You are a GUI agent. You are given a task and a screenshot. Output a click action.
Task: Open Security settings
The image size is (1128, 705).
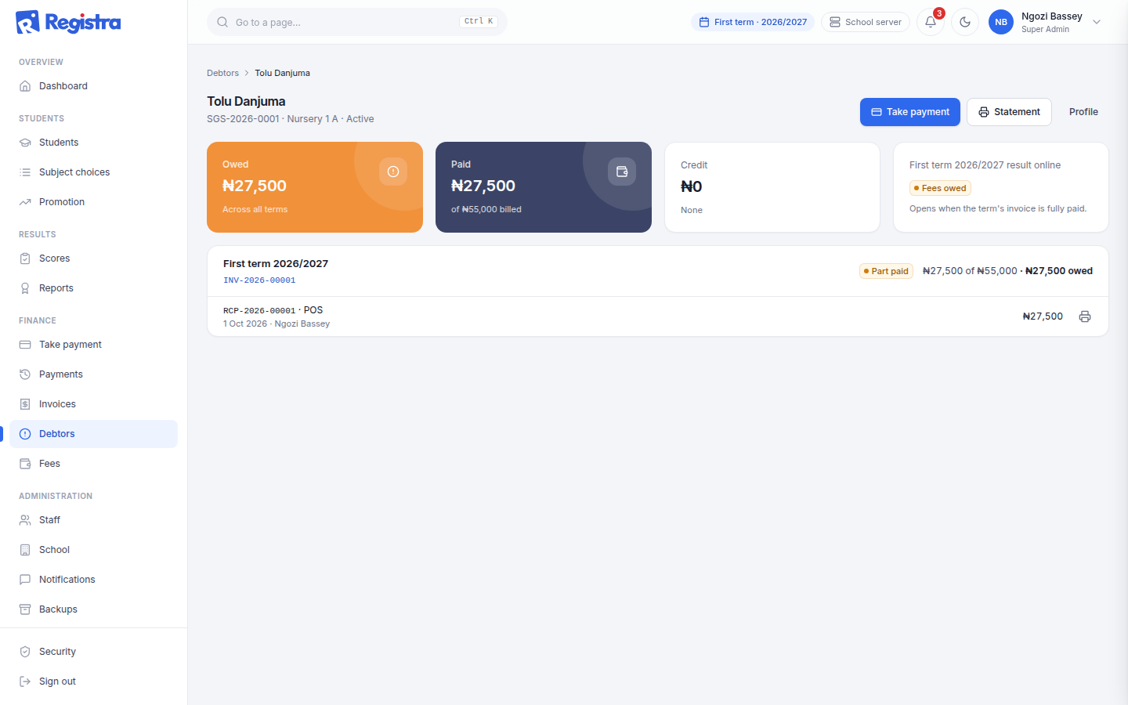pos(94,652)
